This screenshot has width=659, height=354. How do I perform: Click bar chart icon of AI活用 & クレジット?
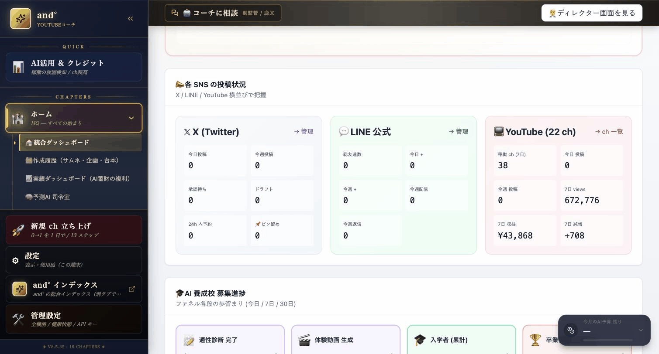tap(18, 67)
